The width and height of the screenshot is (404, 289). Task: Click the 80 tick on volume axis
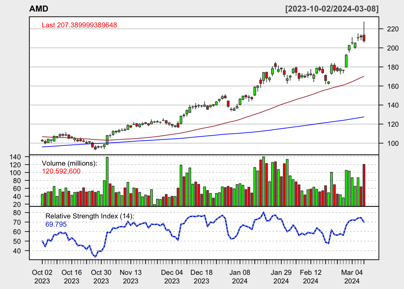(x=18, y=181)
